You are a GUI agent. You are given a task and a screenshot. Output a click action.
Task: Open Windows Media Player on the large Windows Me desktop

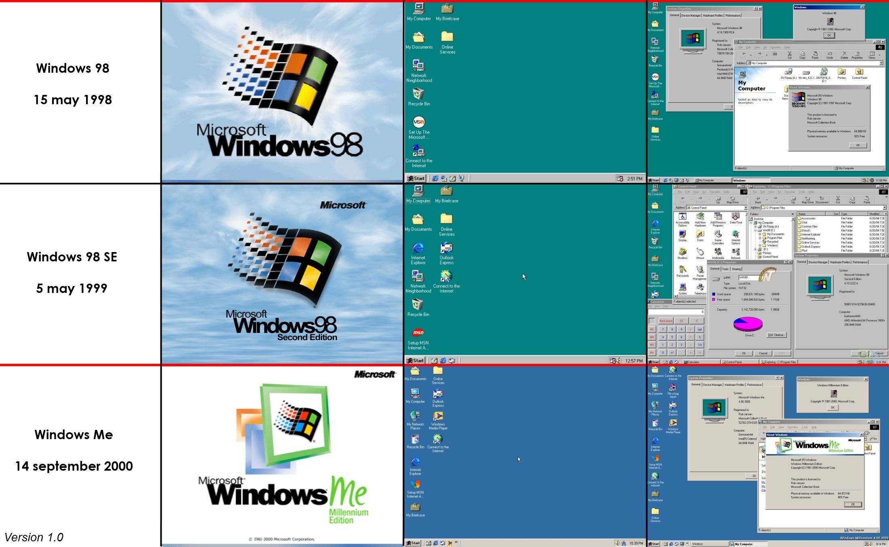pyautogui.click(x=438, y=421)
